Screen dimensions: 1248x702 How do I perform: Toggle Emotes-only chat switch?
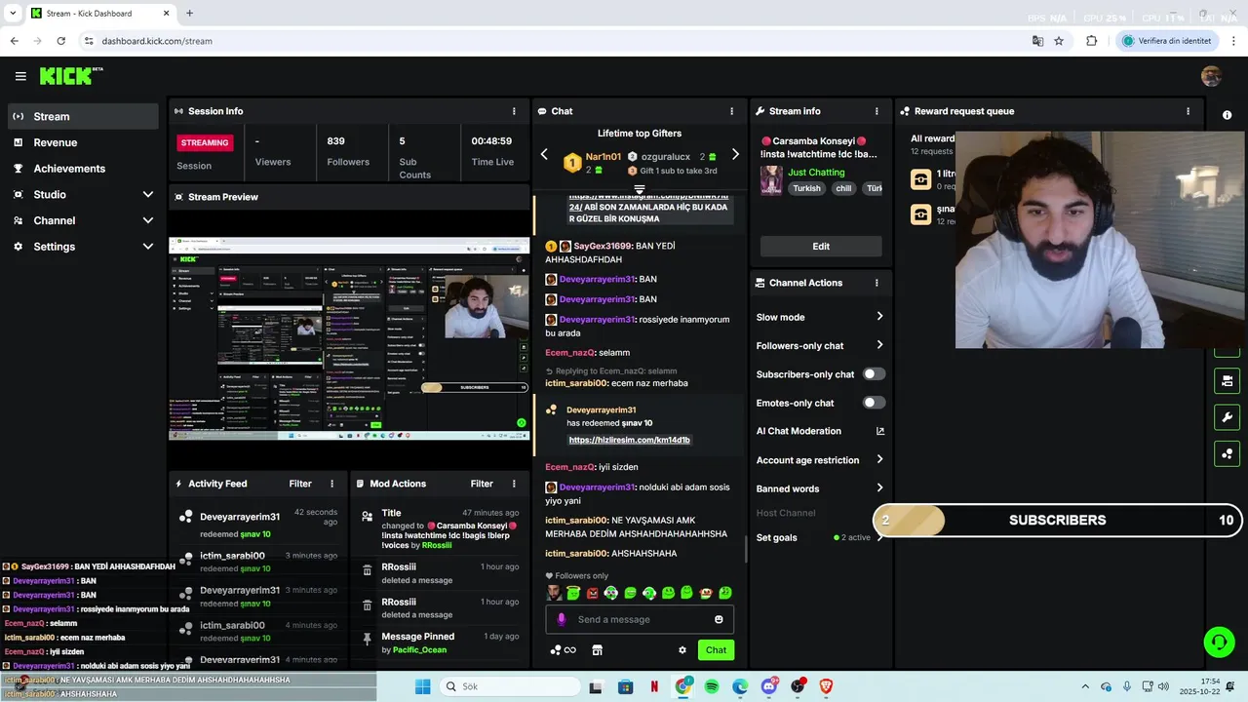pyautogui.click(x=874, y=403)
